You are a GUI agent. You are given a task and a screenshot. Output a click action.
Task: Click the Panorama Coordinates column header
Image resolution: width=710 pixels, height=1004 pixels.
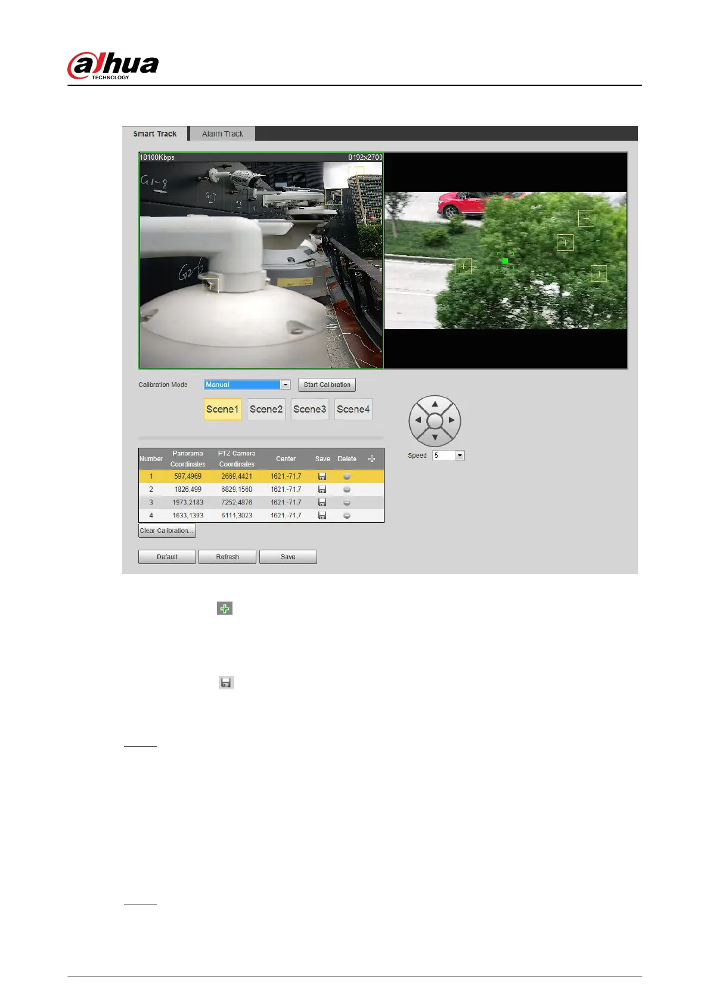tap(188, 458)
